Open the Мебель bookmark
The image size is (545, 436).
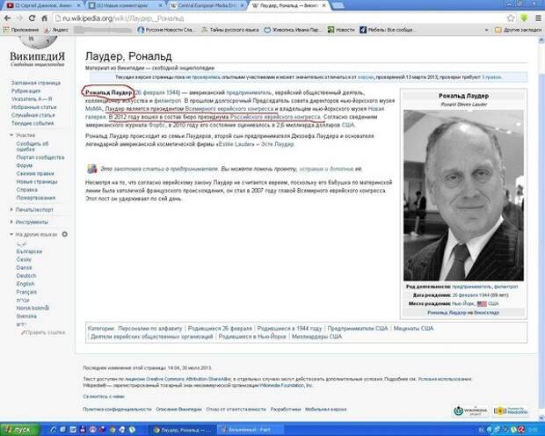388,30
